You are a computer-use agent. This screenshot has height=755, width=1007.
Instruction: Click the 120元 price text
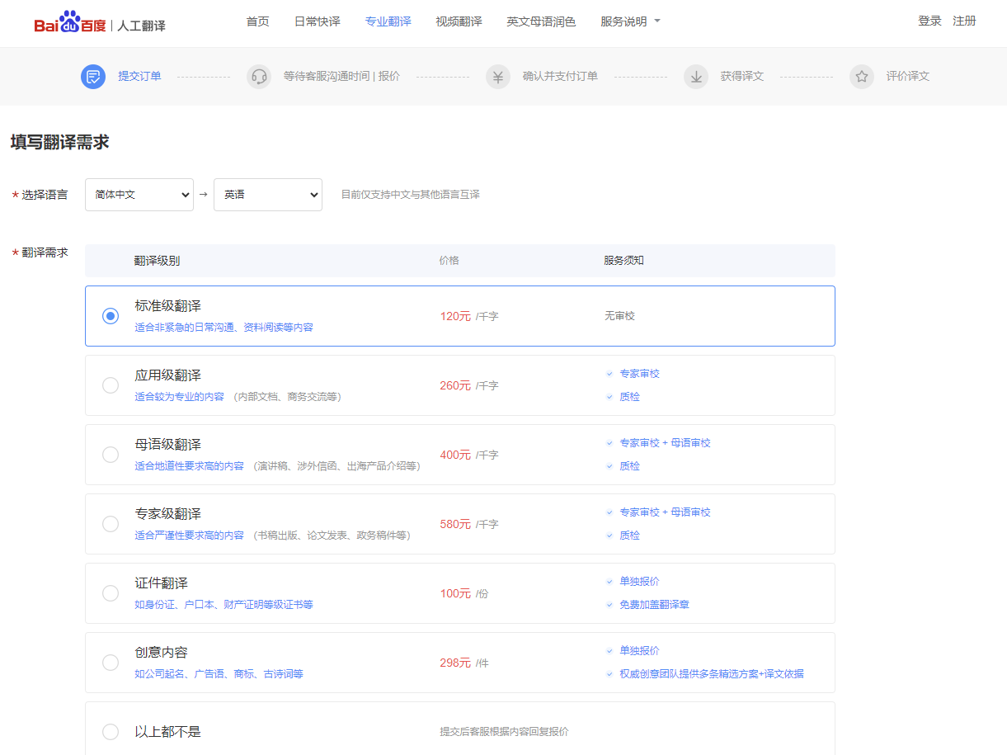[455, 316]
